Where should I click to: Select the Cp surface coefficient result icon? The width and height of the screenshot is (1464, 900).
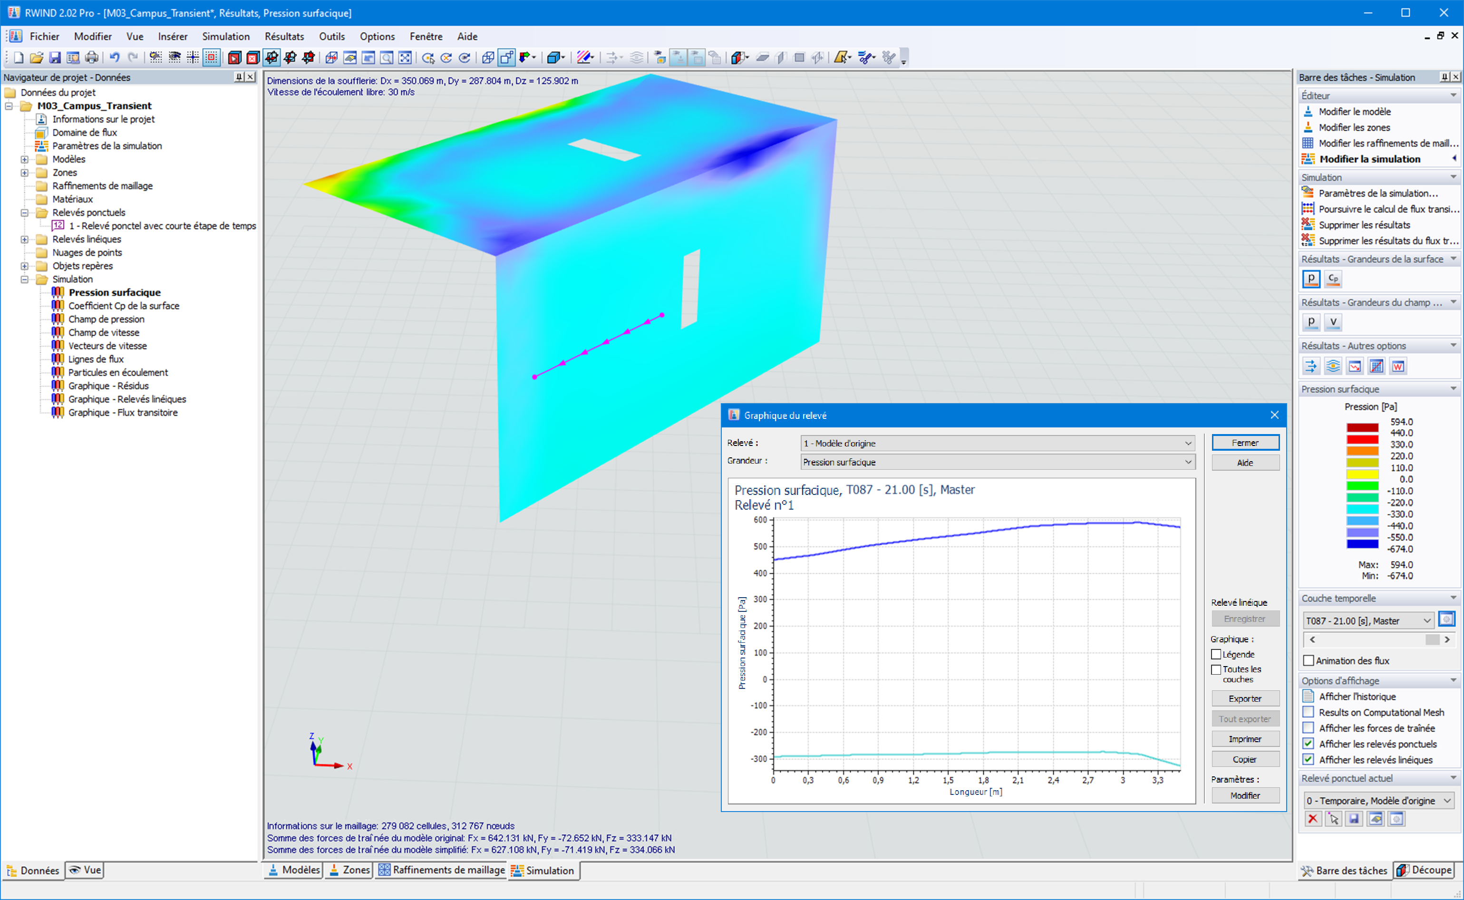(x=1333, y=279)
